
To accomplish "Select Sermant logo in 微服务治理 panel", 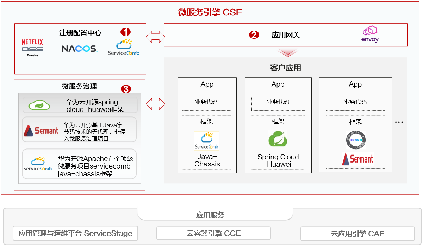I will pyautogui.click(x=41, y=130).
